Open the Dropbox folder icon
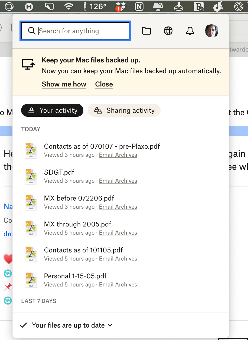The width and height of the screenshot is (248, 340). [x=146, y=31]
